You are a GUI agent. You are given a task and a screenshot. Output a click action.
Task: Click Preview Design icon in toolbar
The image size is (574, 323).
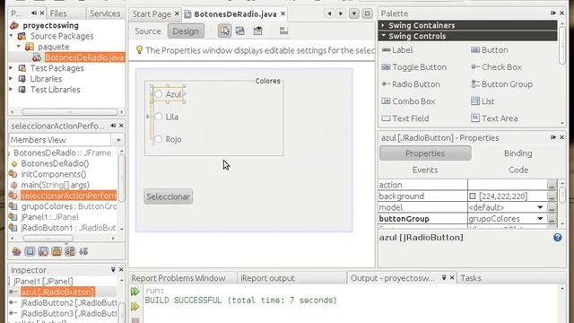(258, 31)
